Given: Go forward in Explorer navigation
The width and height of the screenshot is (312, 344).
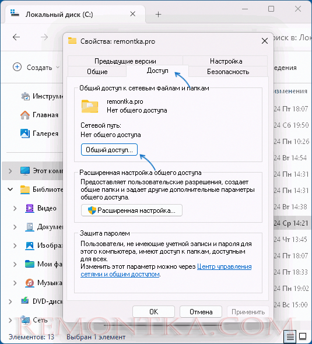Looking at the screenshot, I should tap(44, 37).
